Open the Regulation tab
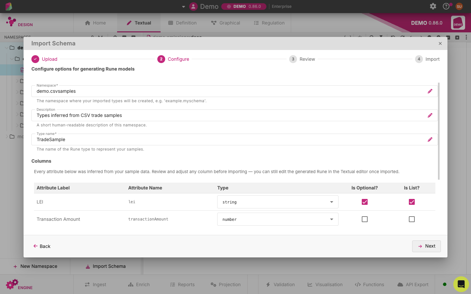 (x=269, y=23)
